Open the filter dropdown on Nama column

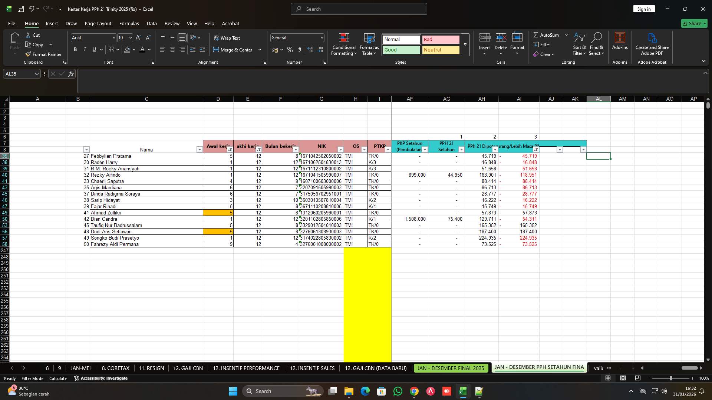pyautogui.click(x=200, y=149)
